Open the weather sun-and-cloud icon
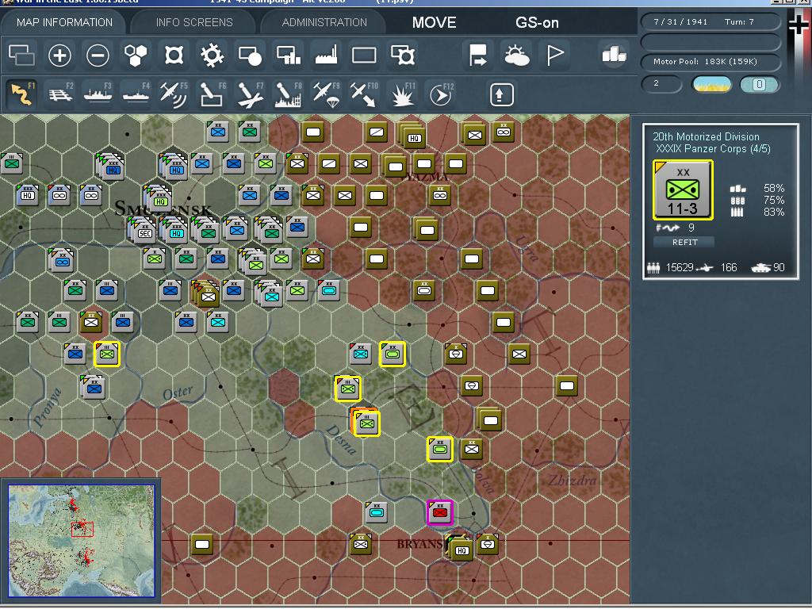812x609 pixels. [516, 55]
